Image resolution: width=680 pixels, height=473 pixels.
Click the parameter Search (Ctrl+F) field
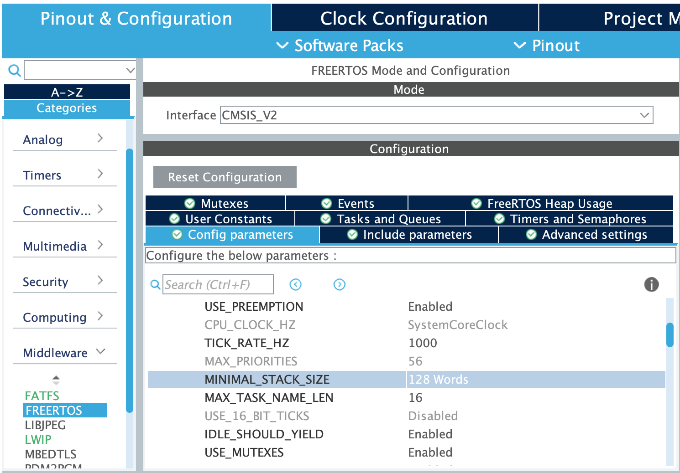218,284
